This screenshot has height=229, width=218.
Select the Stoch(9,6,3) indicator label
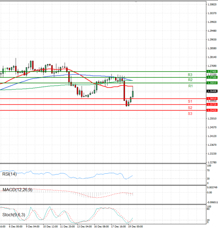14,215
